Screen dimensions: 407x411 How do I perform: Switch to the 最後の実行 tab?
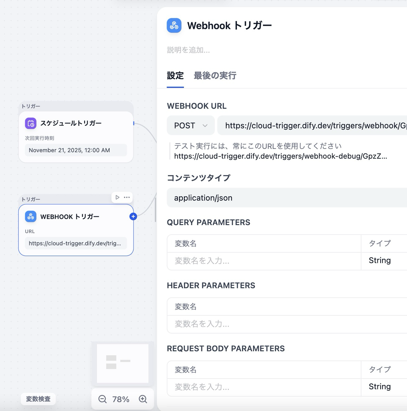[215, 76]
